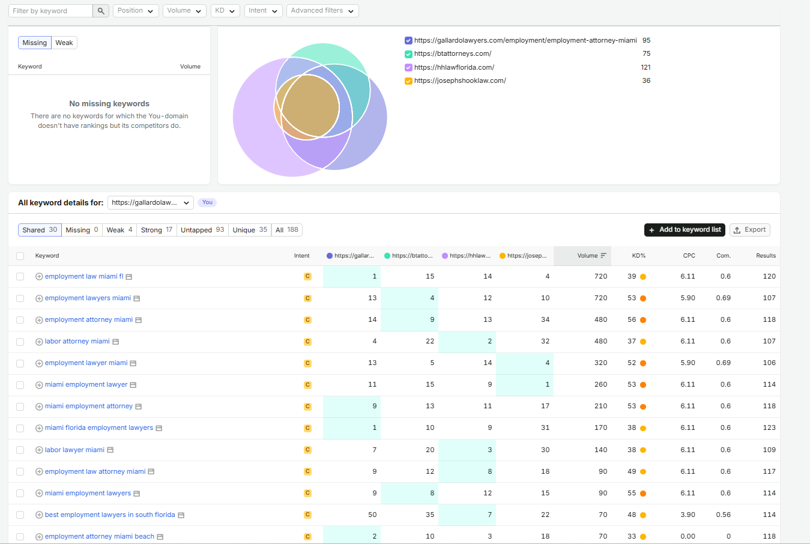
Task: Open SERP icon for 'employment law attorney miami'
Action: pos(151,471)
